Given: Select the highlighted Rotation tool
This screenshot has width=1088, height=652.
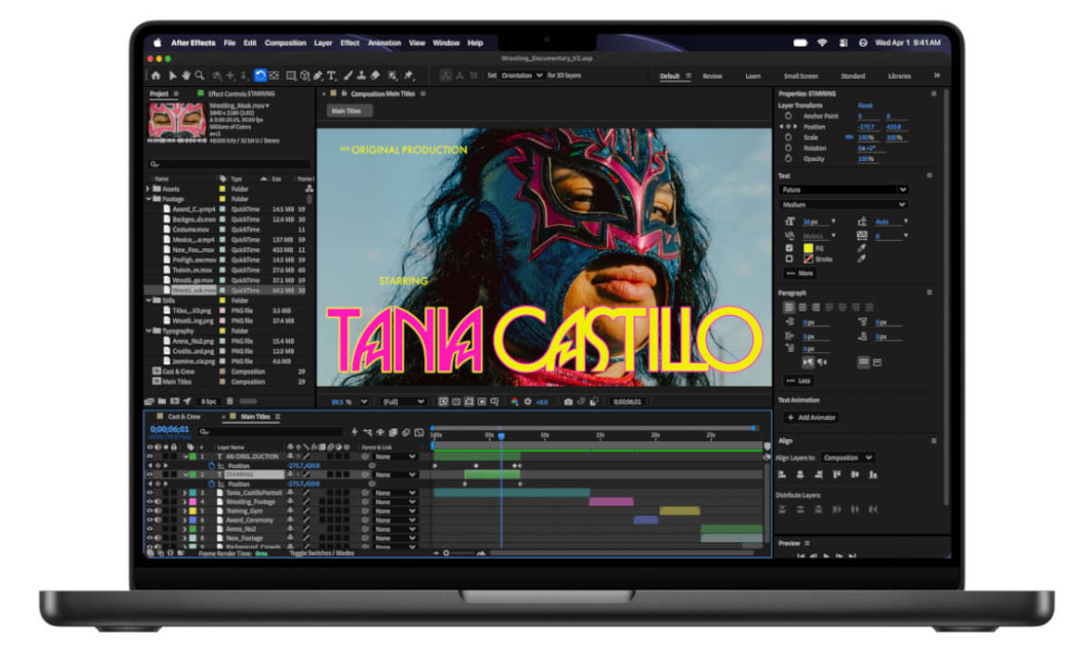Looking at the screenshot, I should tap(260, 76).
